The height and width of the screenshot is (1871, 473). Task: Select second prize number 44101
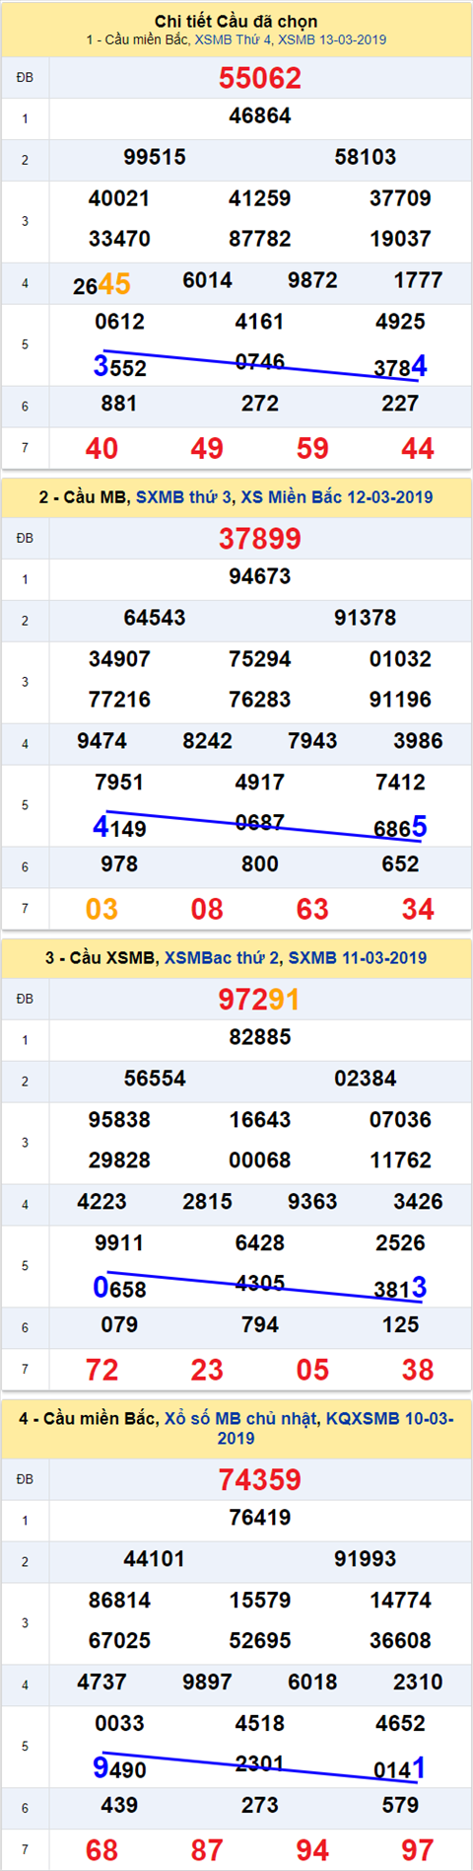tap(155, 1559)
